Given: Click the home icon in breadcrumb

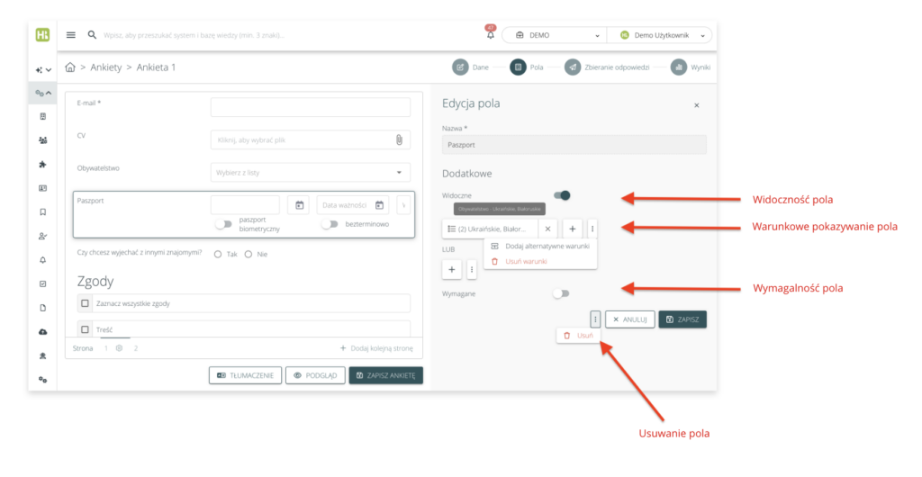Looking at the screenshot, I should click(x=70, y=67).
